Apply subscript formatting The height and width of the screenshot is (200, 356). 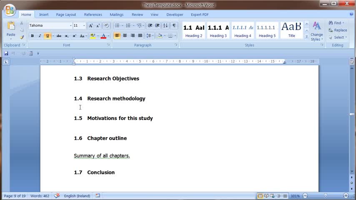click(67, 36)
